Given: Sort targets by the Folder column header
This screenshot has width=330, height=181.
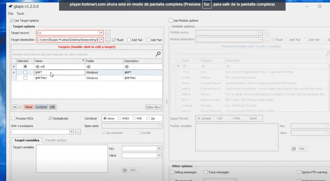Looking at the screenshot, I should coord(104,61).
